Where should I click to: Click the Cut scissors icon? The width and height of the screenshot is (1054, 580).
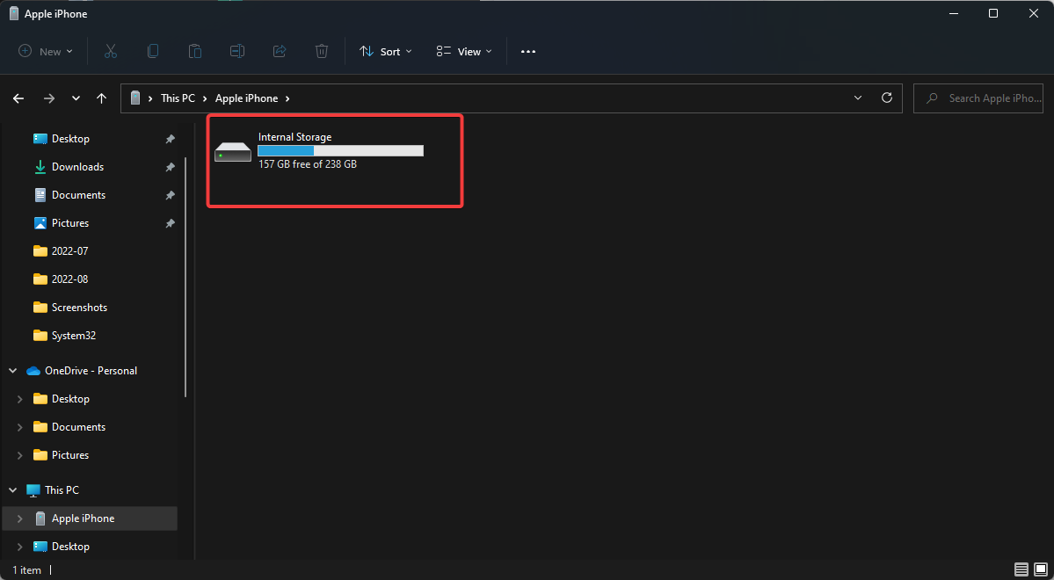[111, 51]
